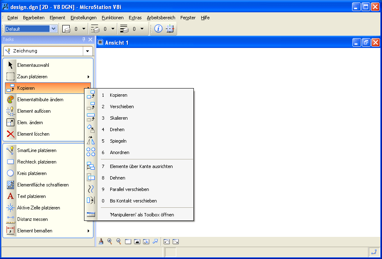Open the active color dropdown arrow
Image resolution: width=382 pixels, height=259 pixels.
point(84,29)
